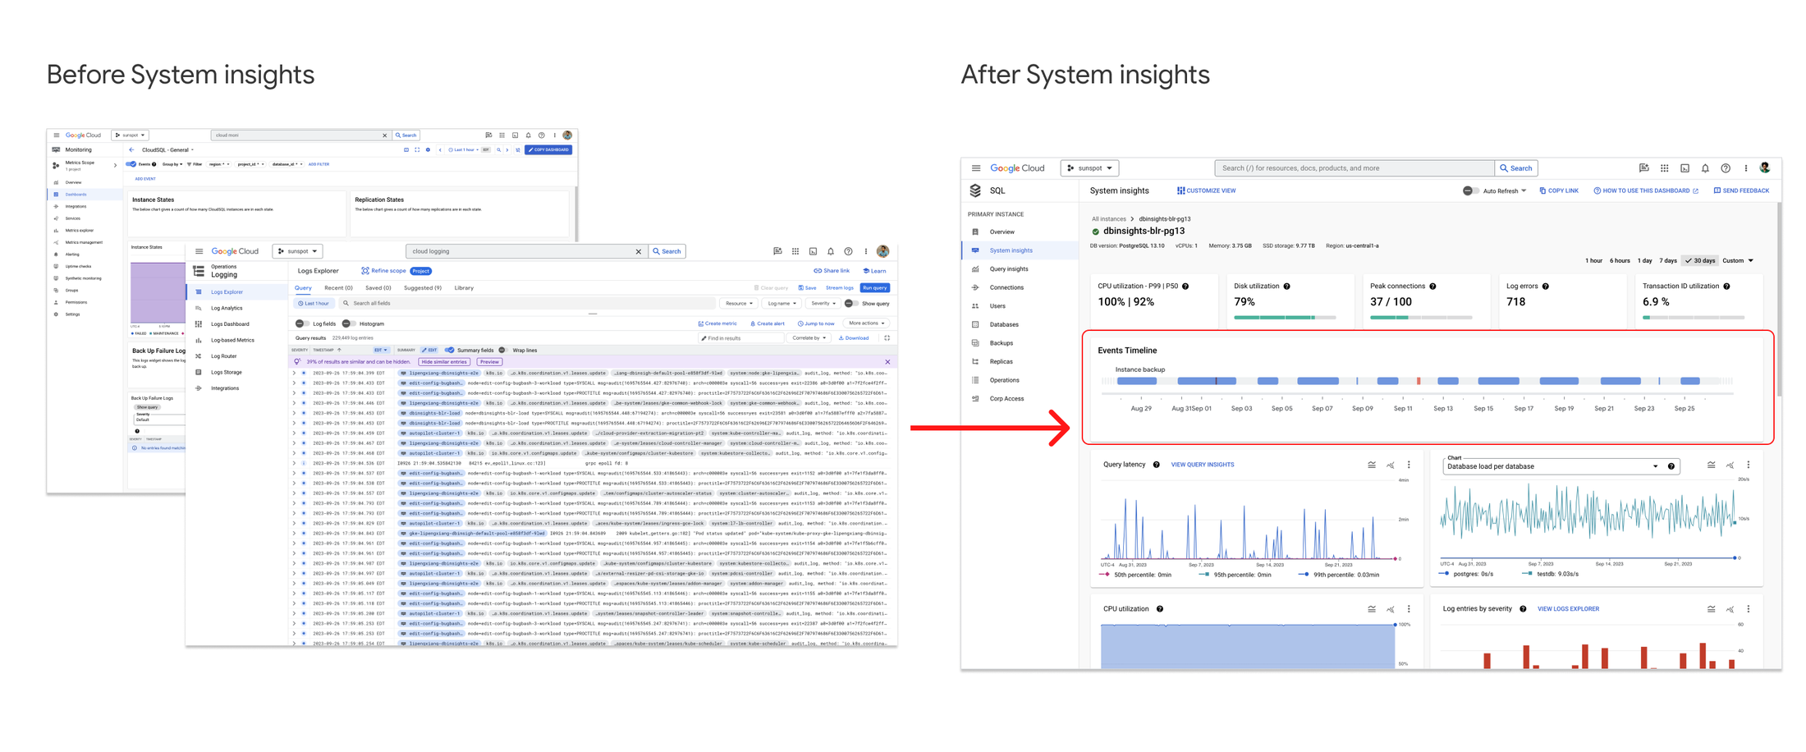Click the Hide similar entries button

(444, 362)
